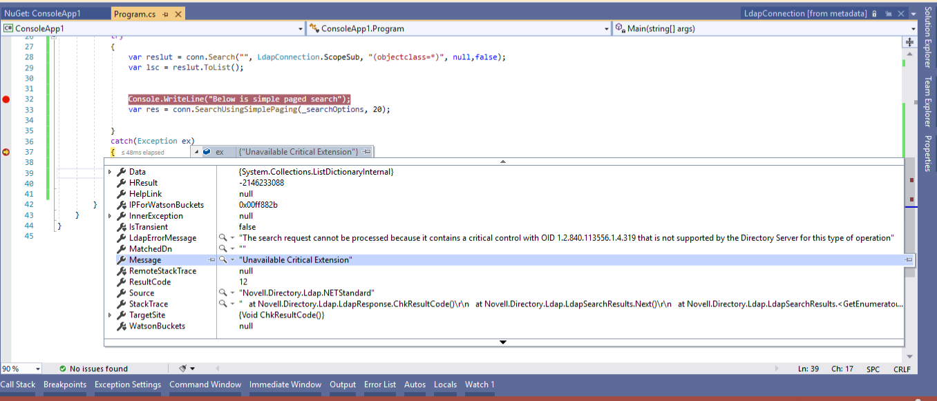The width and height of the screenshot is (937, 401).
Task: Open the 90% zoom level selector
Action: point(21,369)
